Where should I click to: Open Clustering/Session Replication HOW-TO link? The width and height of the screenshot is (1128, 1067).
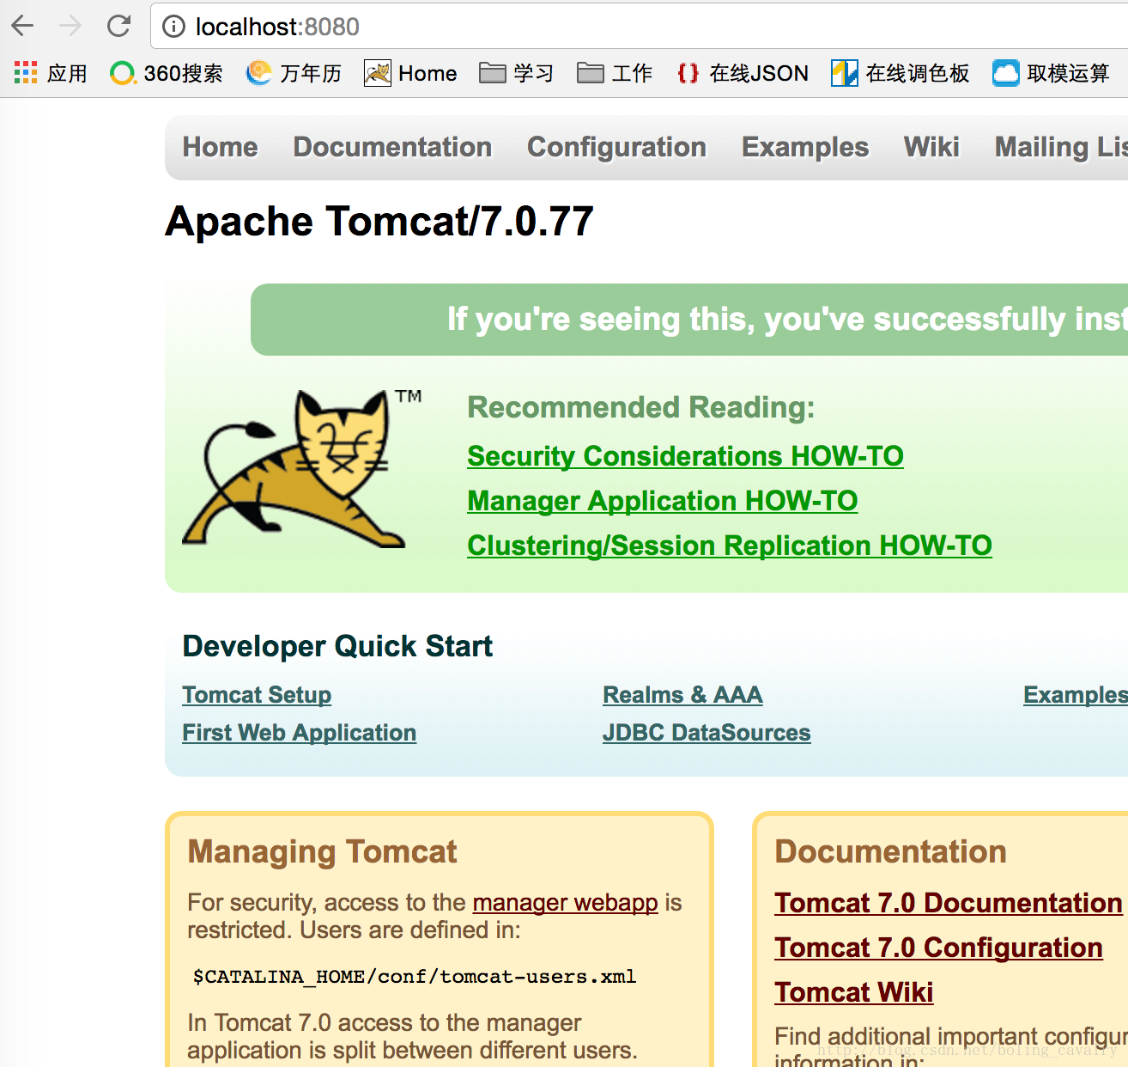coord(730,546)
